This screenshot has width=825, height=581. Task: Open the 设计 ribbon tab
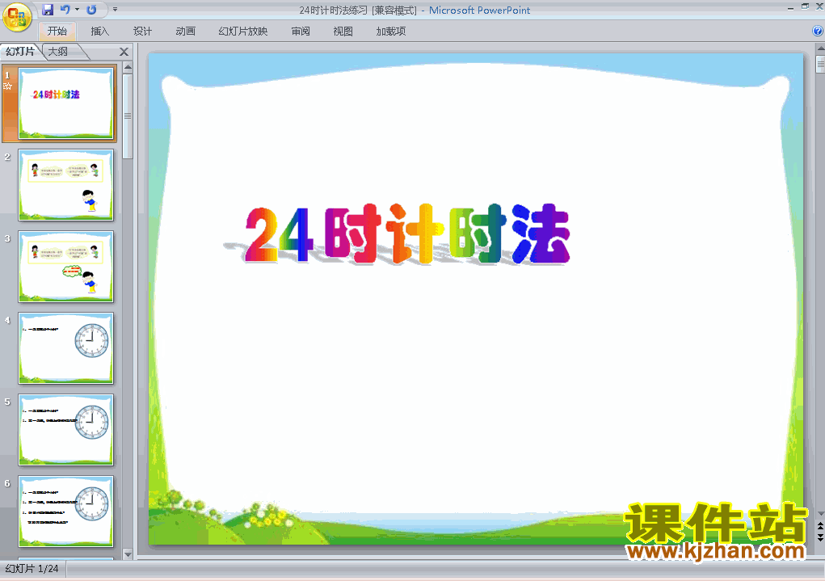(x=142, y=31)
